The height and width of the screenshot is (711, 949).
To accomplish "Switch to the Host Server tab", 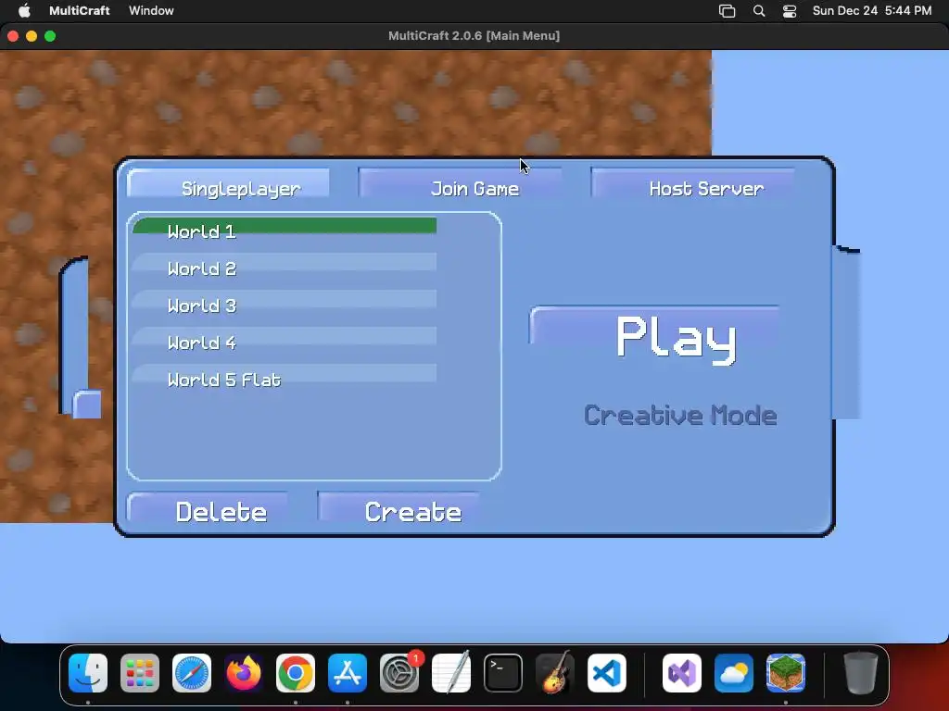I will (x=692, y=184).
